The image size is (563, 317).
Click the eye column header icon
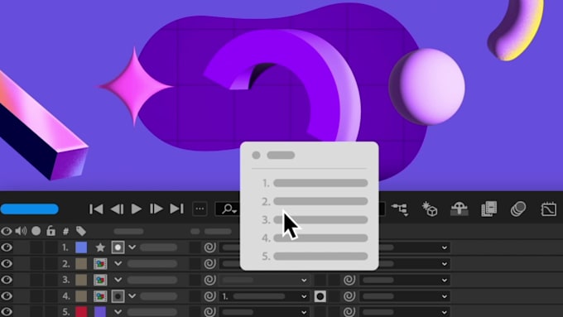point(6,231)
